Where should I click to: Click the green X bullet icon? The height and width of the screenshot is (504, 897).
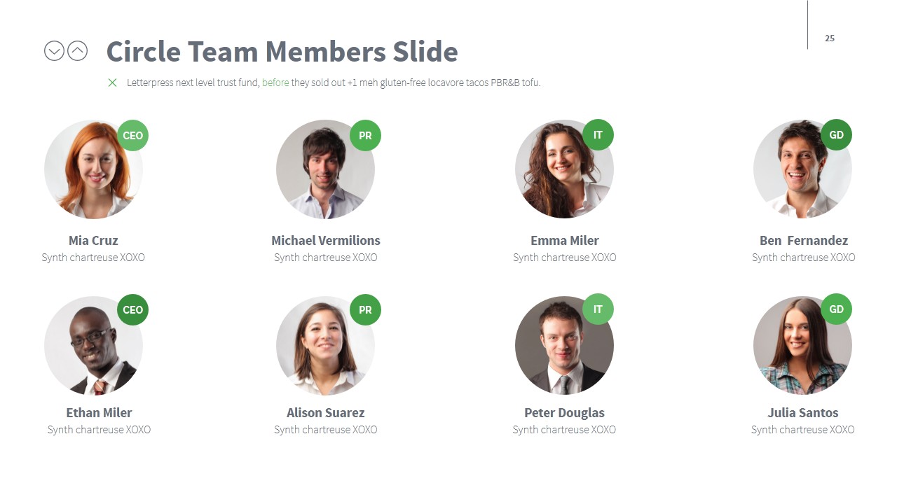[x=112, y=83]
